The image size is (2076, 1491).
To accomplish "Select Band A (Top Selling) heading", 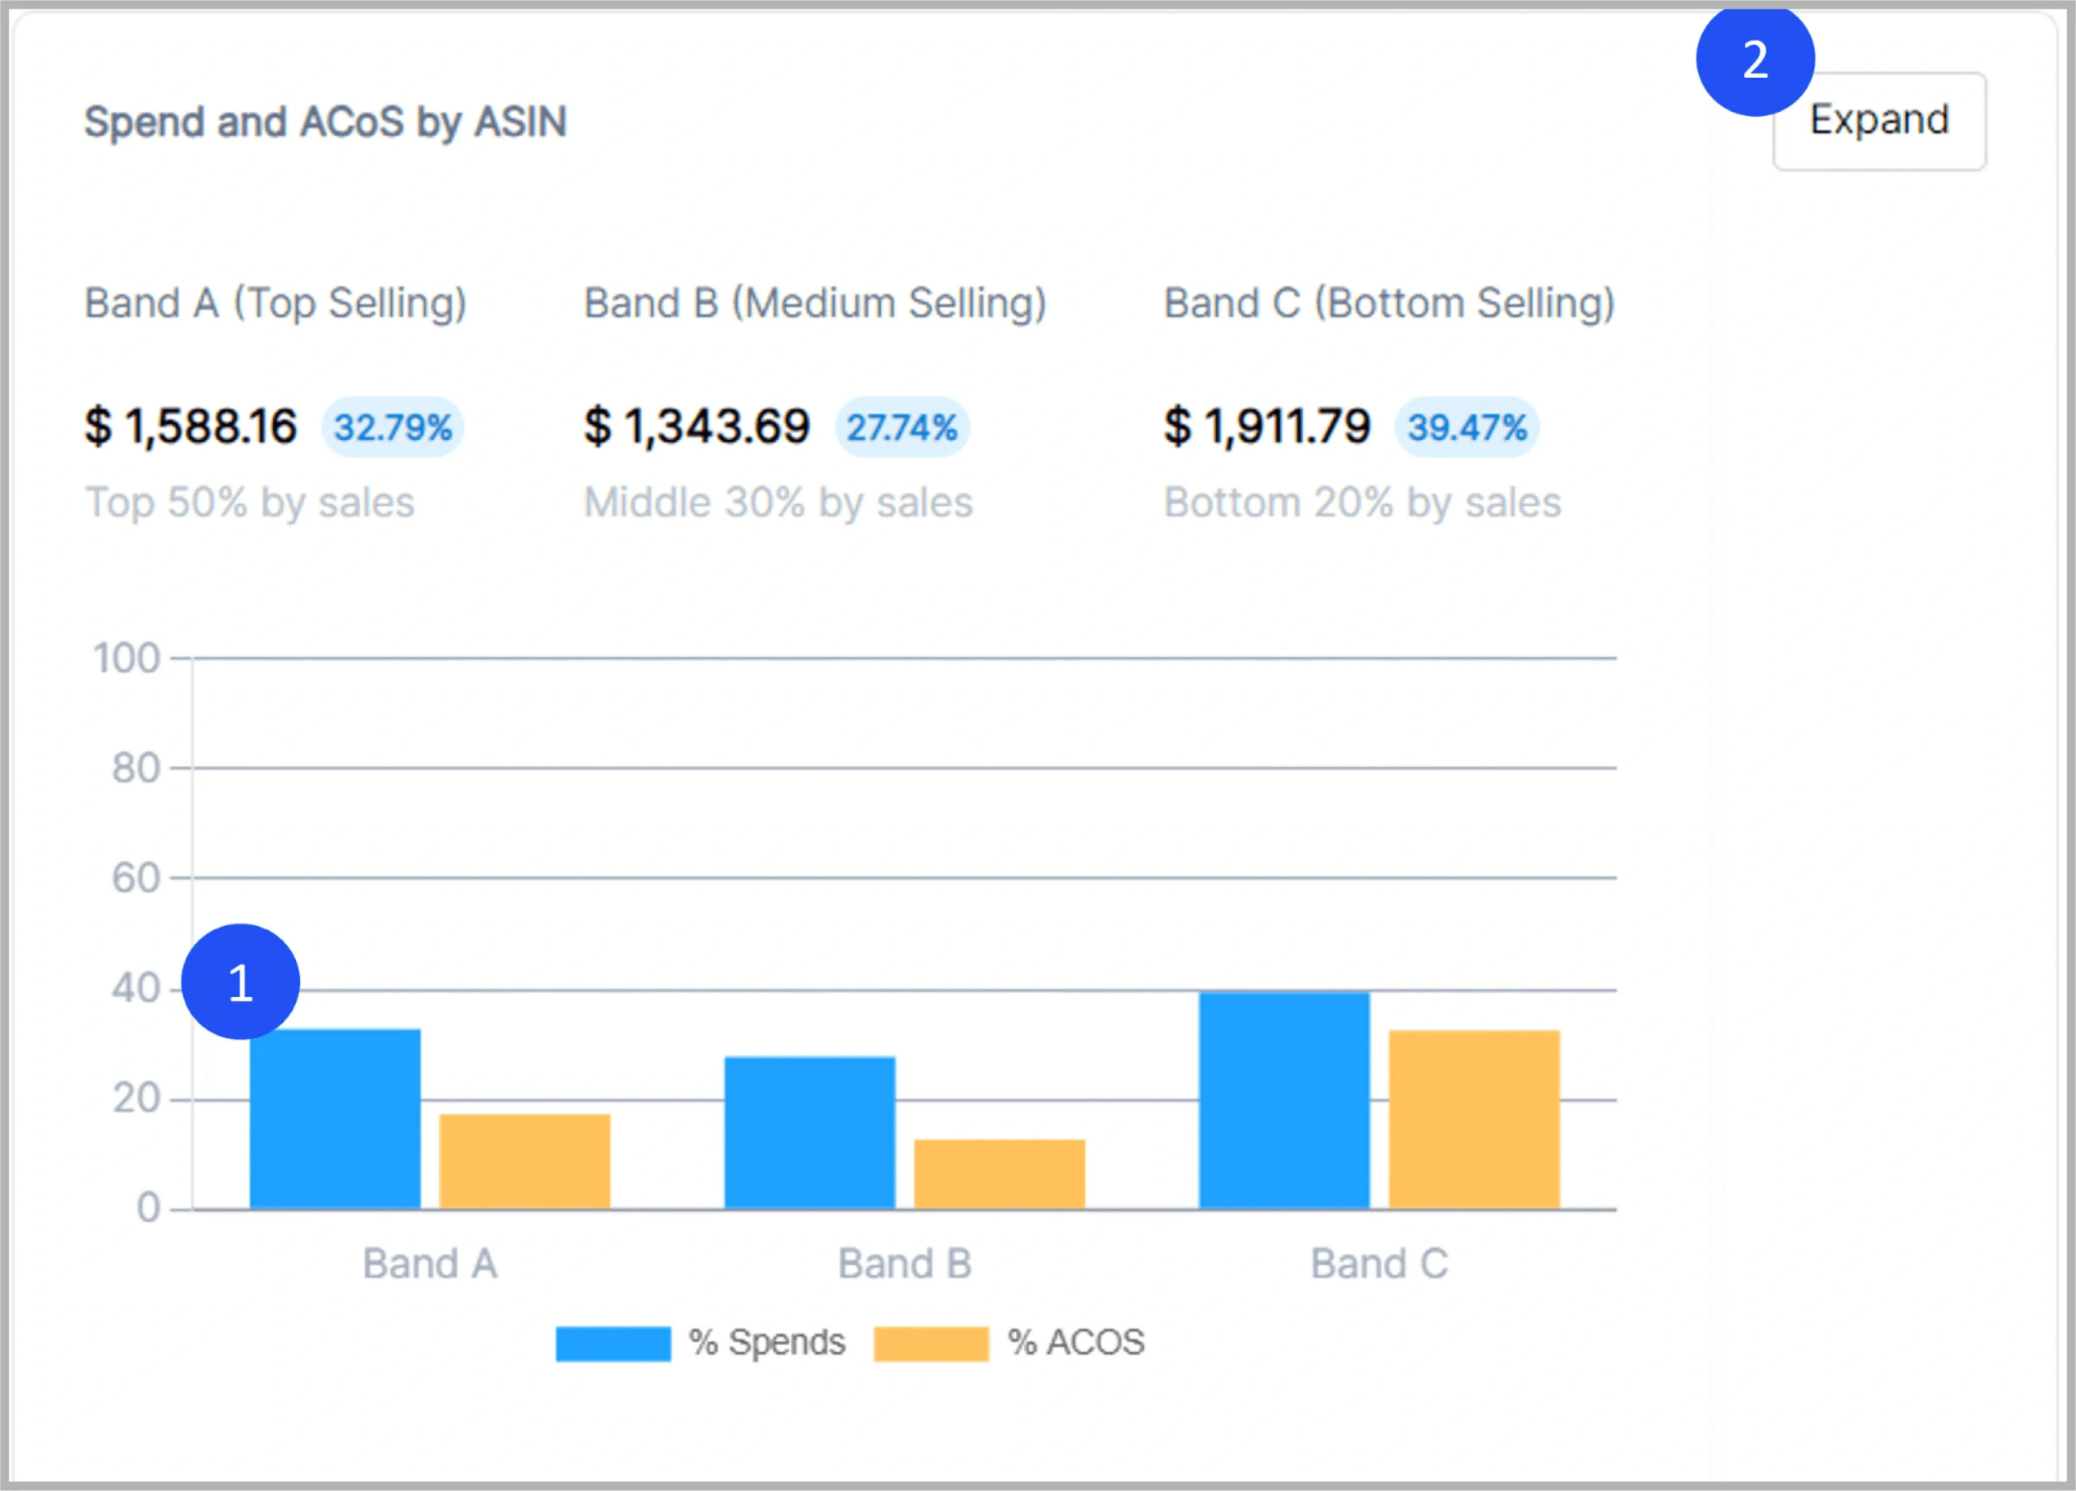I will pyautogui.click(x=275, y=303).
